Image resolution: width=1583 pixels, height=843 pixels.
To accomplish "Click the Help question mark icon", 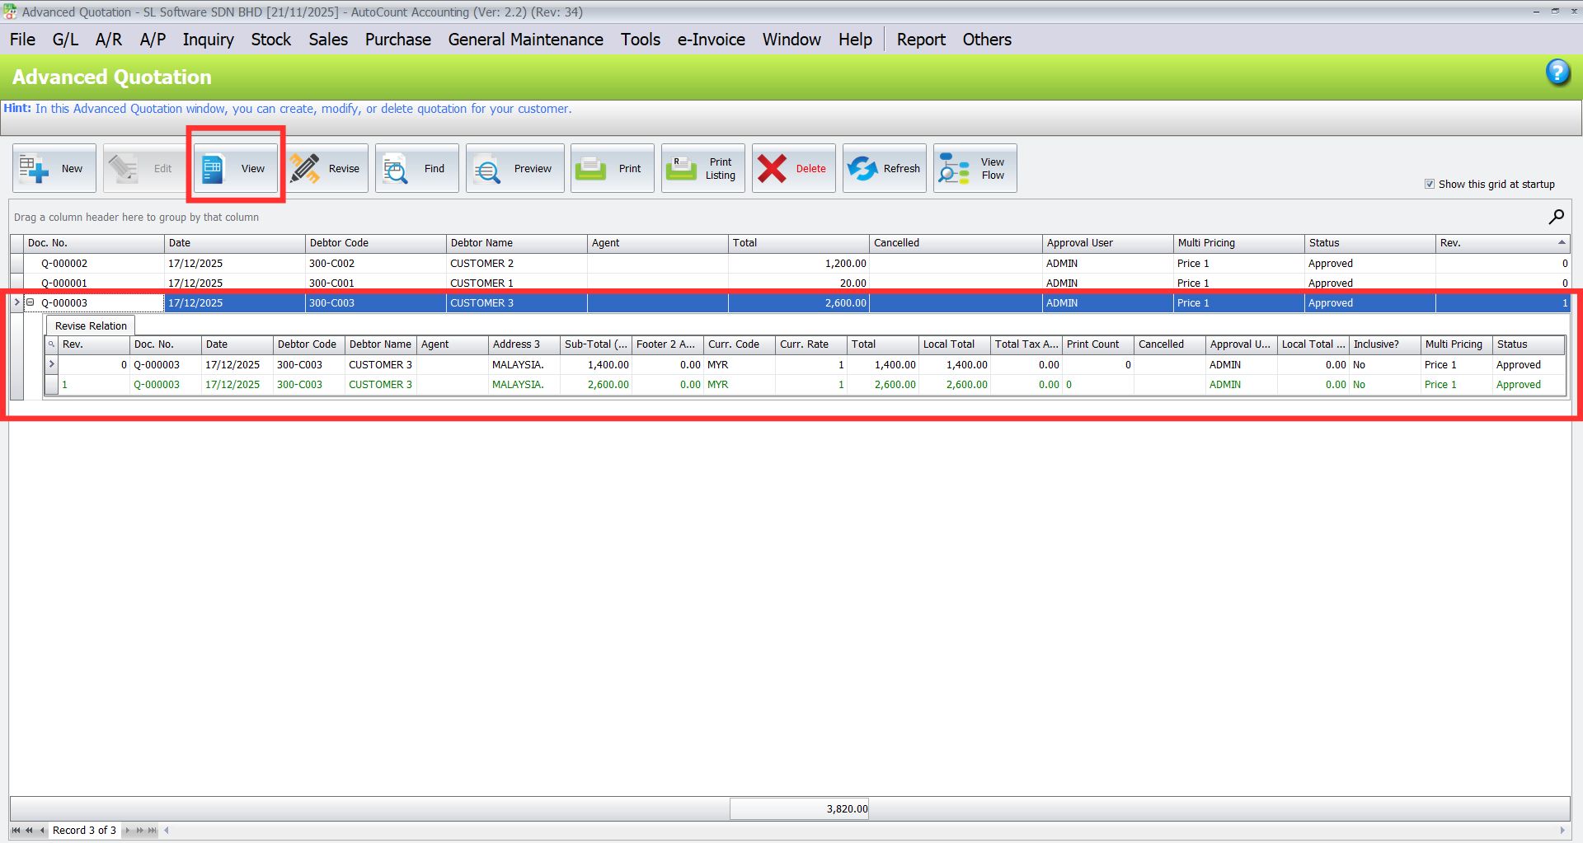I will pyautogui.click(x=1557, y=73).
